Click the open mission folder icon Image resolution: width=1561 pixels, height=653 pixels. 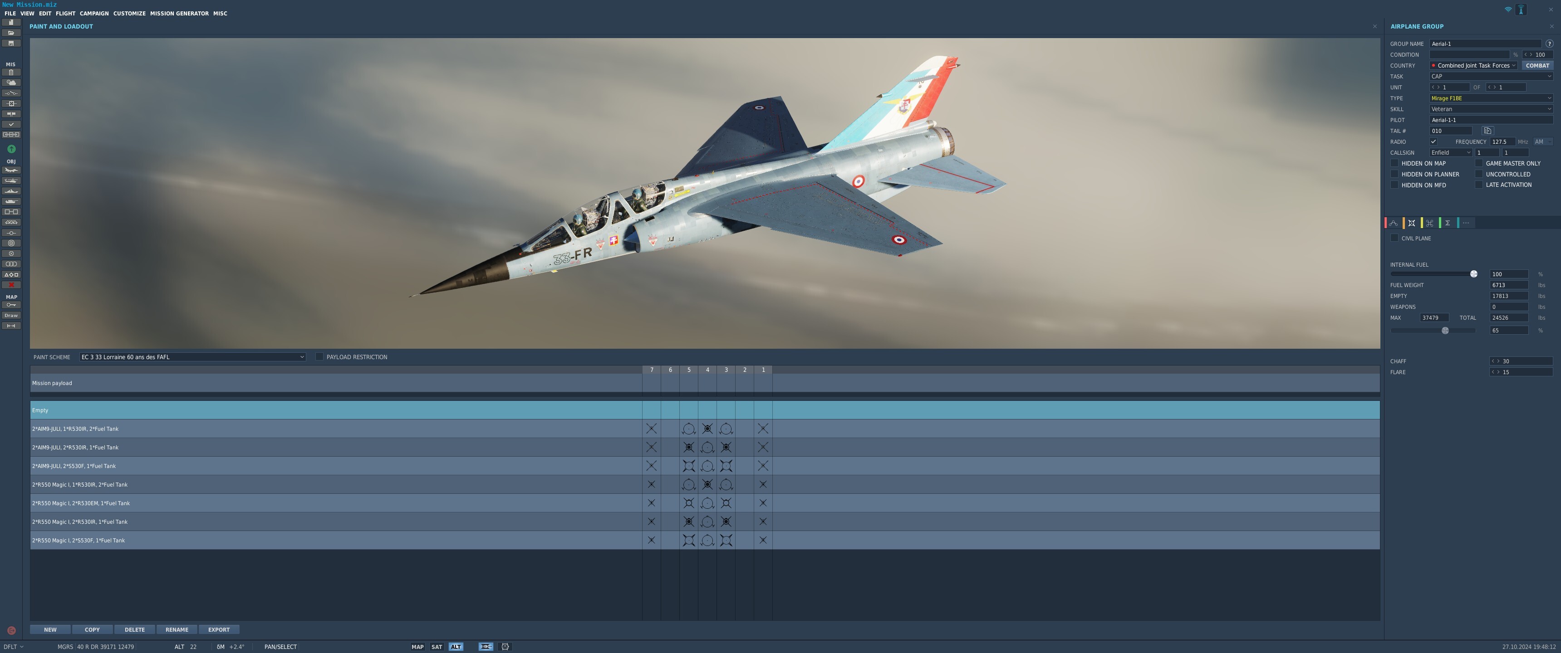11,33
